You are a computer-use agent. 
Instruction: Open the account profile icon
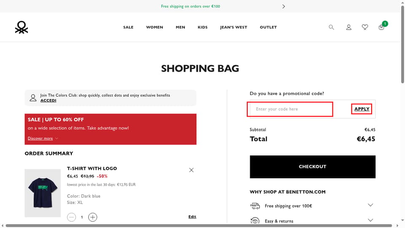[x=348, y=27]
